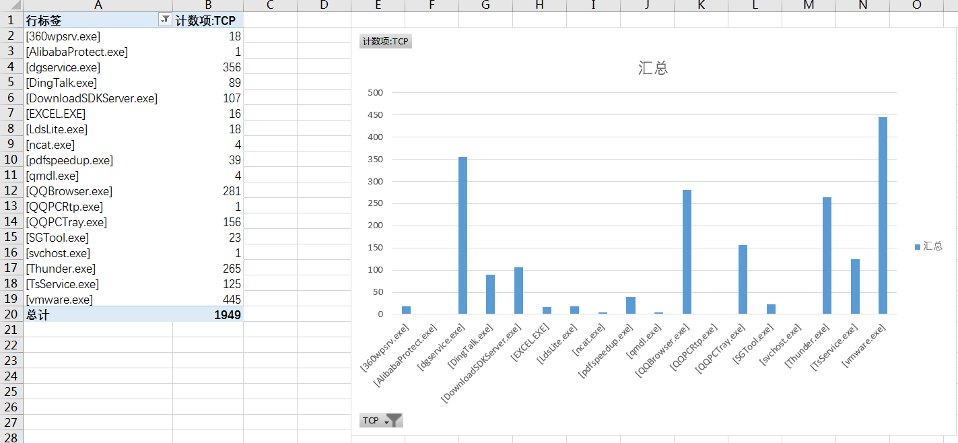
Task: Click the QQBrowser.exe bar in chart
Action: coord(687,252)
